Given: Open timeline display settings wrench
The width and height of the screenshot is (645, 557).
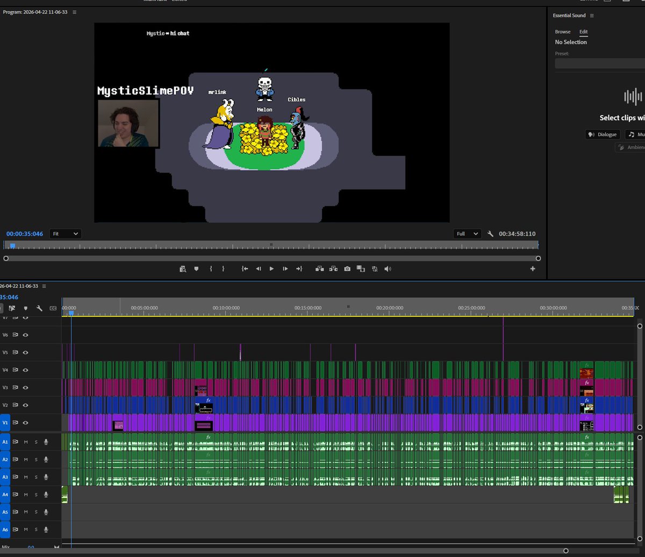Looking at the screenshot, I should [39, 308].
